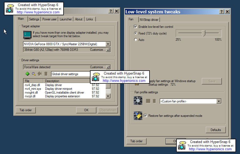Open the Custom fan profile dropdown
The image size is (240, 154).
point(219,101)
